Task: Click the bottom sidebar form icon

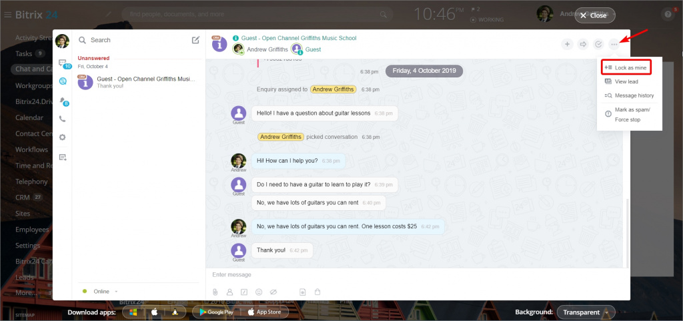Action: [x=62, y=157]
